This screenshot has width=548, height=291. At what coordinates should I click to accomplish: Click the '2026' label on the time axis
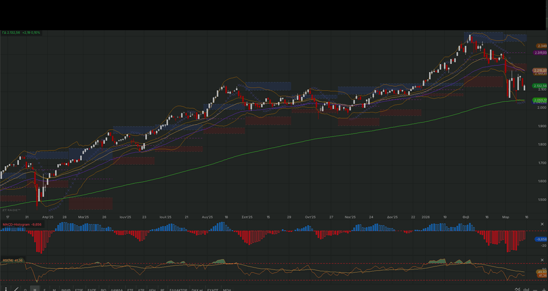coord(425,217)
